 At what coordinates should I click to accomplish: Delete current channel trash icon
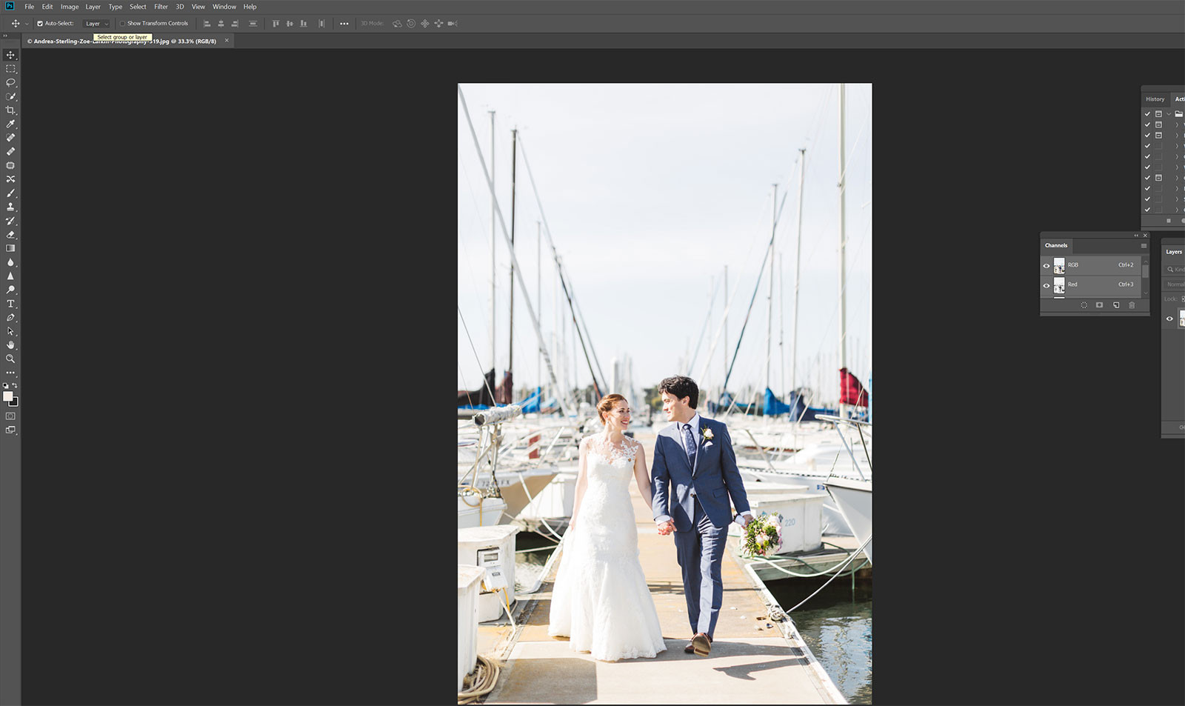click(1132, 305)
